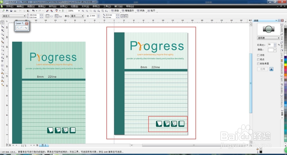Select the Pick tool in toolbox
Viewport: 287px width, 155px height.
2,22
